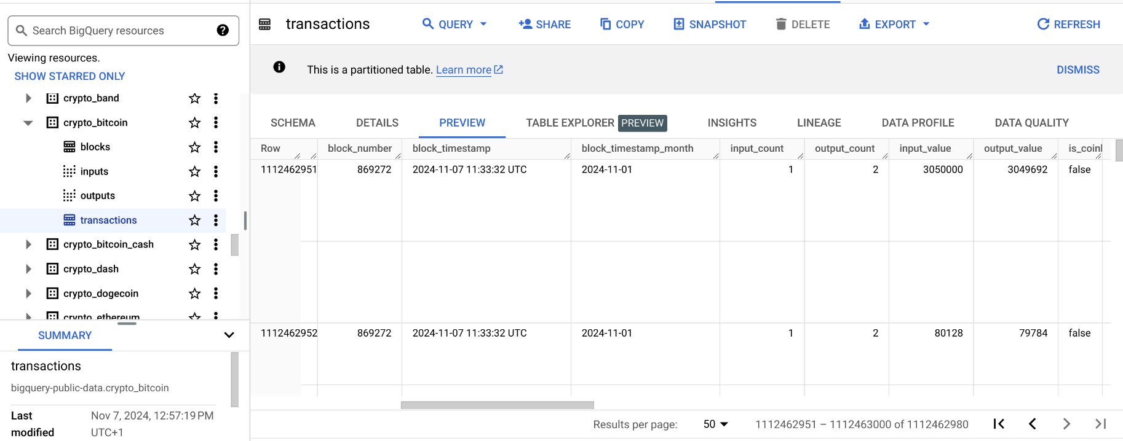1123x441 pixels.
Task: Click the Snapshot toolbar button
Action: click(x=710, y=25)
